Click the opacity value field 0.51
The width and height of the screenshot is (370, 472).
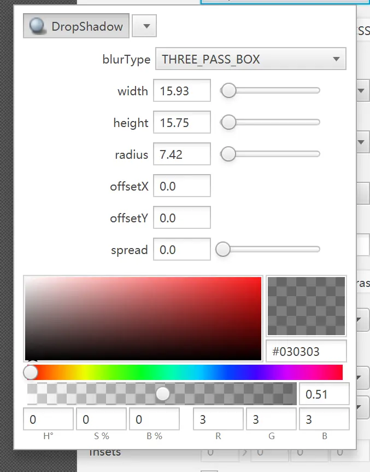(x=324, y=394)
